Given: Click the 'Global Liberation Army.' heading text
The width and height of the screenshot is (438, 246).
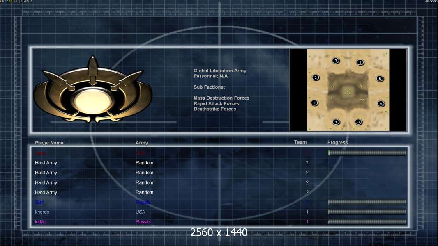Looking at the screenshot, I should (x=221, y=71).
